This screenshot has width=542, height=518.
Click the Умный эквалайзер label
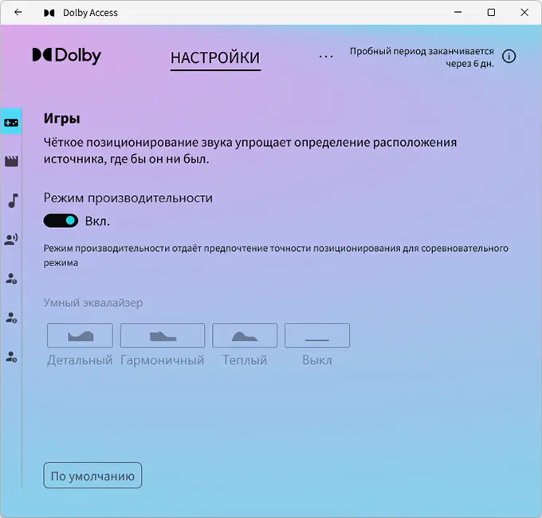93,303
